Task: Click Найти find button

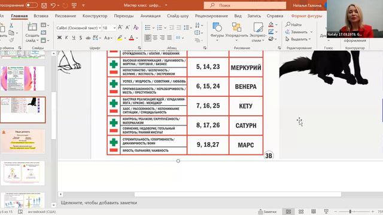Action: point(294,24)
